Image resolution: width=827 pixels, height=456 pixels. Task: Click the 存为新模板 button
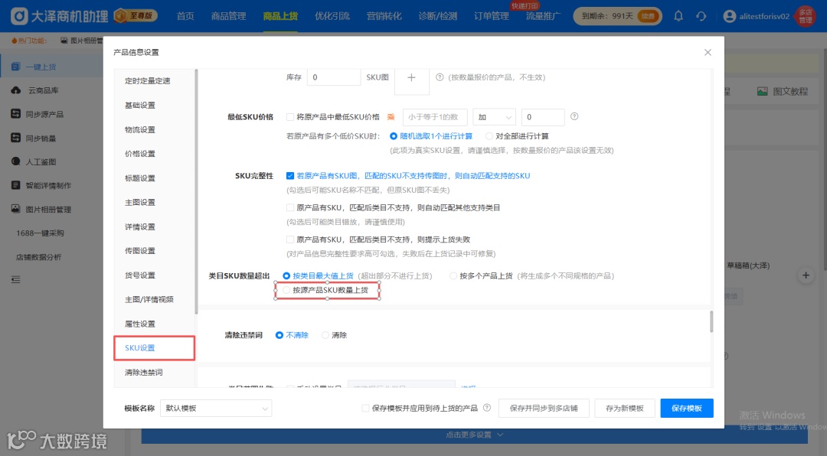click(x=625, y=408)
